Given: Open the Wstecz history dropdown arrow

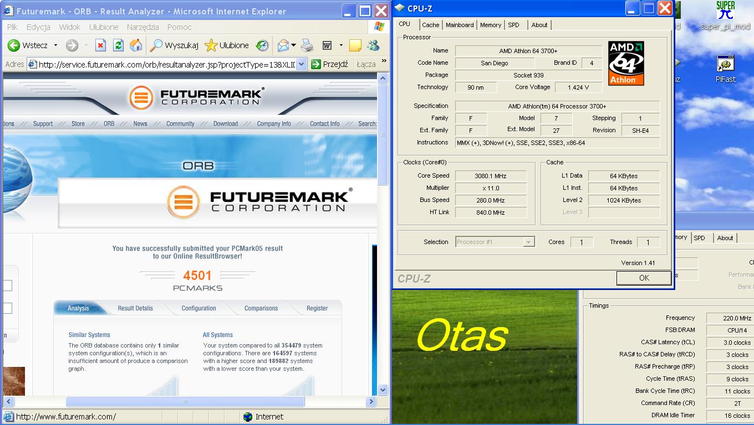Looking at the screenshot, I should 55,45.
